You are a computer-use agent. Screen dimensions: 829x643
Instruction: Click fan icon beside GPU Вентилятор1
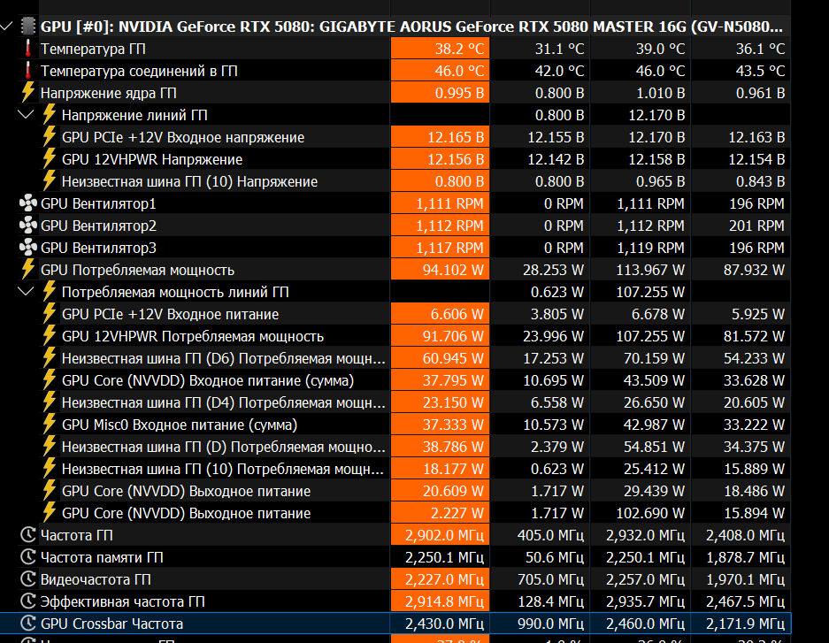pos(28,203)
